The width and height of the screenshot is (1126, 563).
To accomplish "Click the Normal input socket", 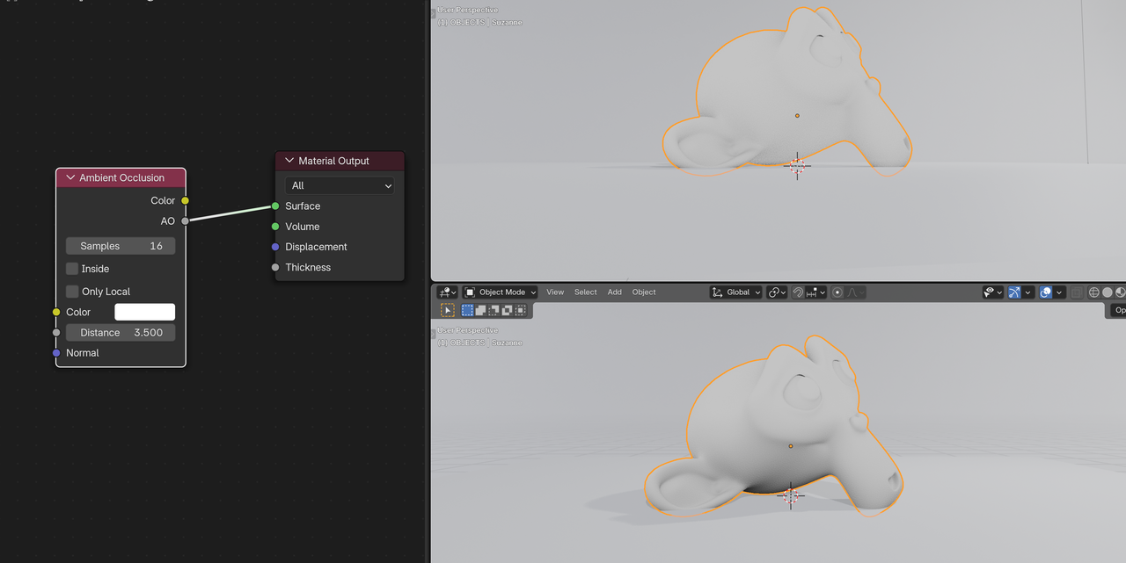I will (x=56, y=353).
